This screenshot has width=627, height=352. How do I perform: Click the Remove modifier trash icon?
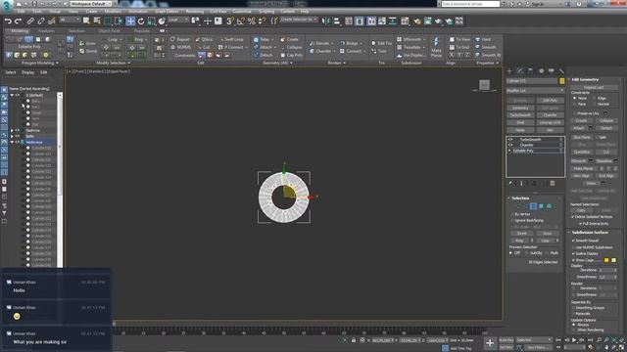[x=553, y=183]
